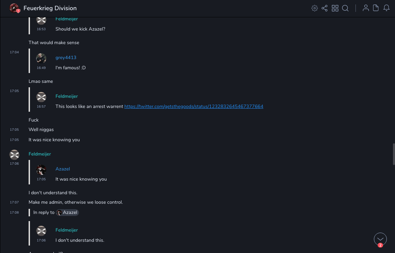Click Azazel's avatar in the quote
The height and width of the screenshot is (253, 395).
[41, 170]
